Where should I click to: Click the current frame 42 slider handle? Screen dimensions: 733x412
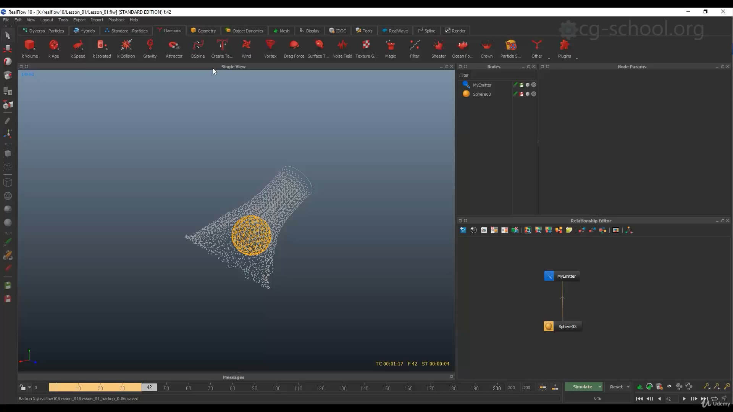click(149, 388)
